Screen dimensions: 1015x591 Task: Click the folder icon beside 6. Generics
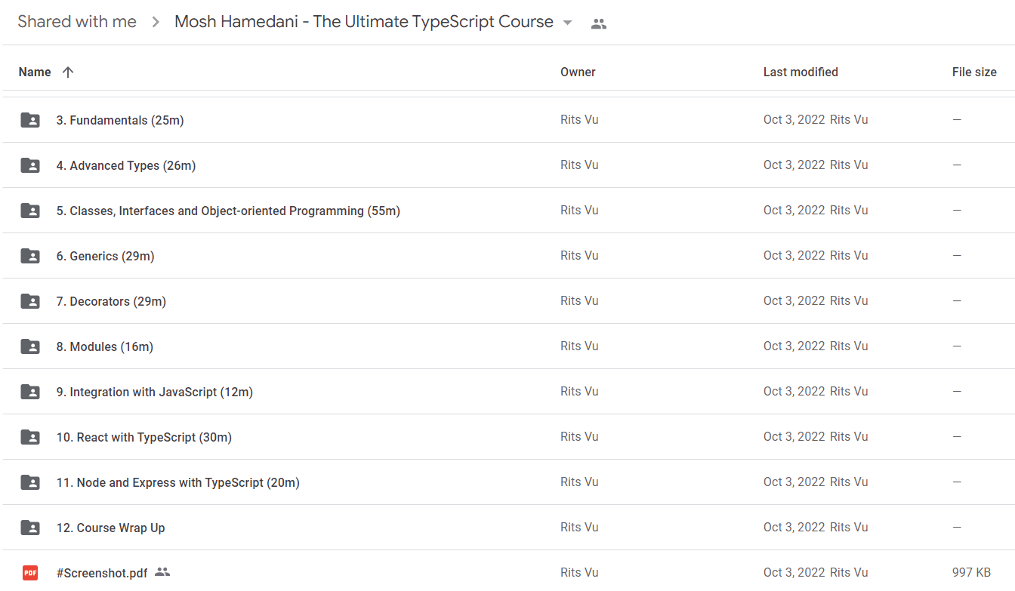point(30,256)
